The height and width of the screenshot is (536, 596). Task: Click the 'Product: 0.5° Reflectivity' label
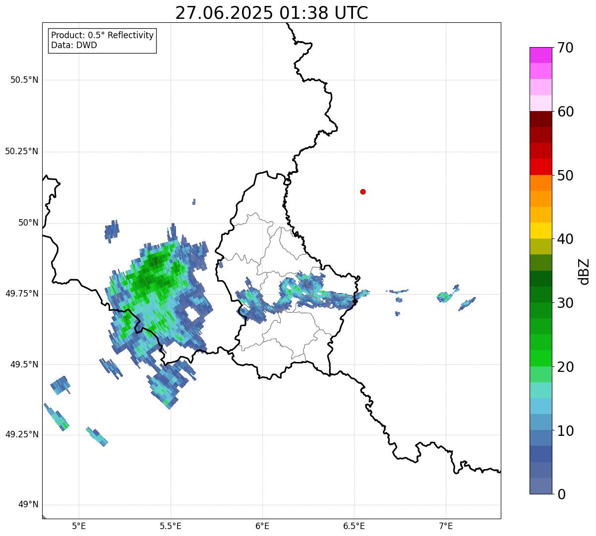coord(102,35)
